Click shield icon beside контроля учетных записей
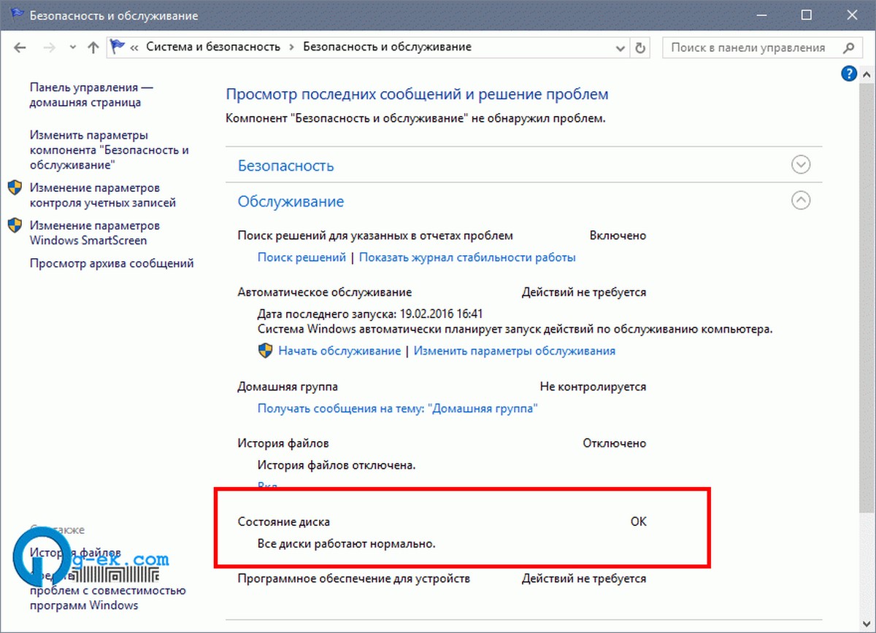This screenshot has width=876, height=633. tap(15, 188)
